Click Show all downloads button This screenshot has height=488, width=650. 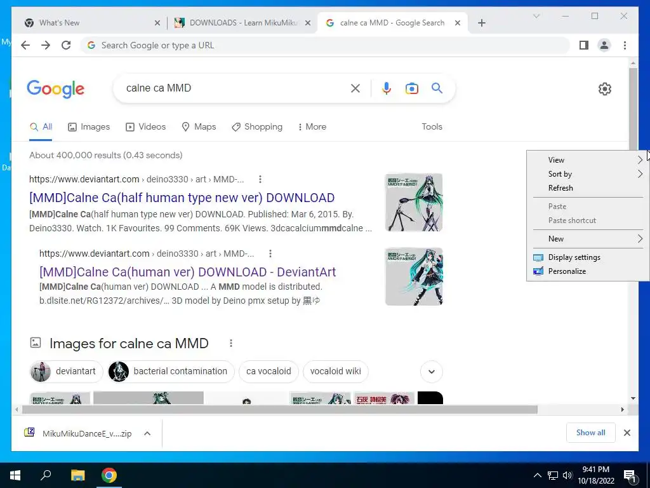(590, 433)
